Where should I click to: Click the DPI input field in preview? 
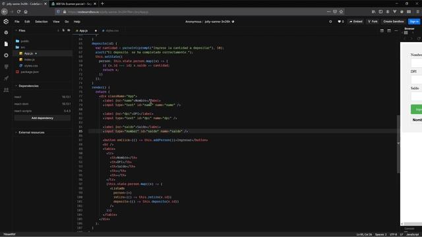click(x=416, y=80)
